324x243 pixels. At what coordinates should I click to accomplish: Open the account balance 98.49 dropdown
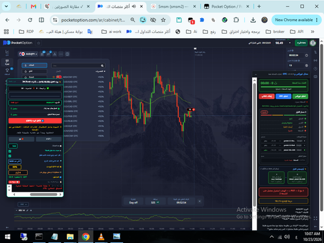point(283,43)
